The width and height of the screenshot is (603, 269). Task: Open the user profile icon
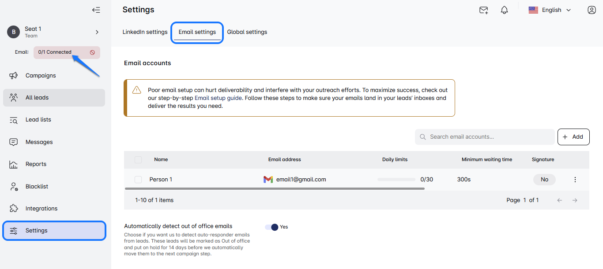pyautogui.click(x=592, y=10)
